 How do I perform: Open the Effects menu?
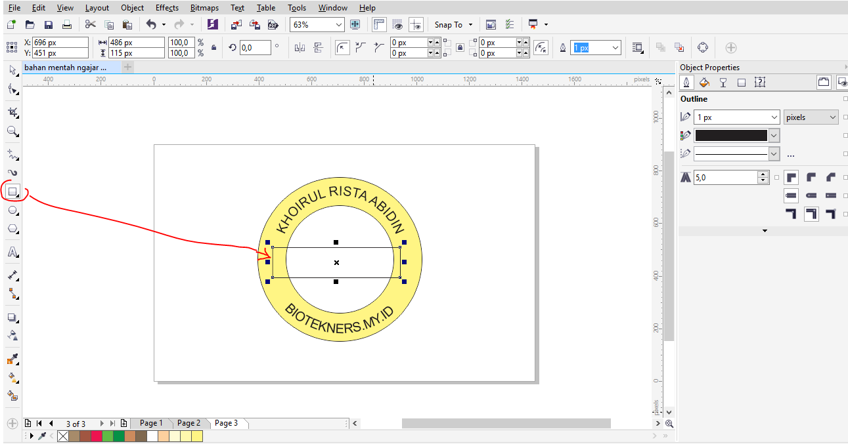pyautogui.click(x=167, y=8)
